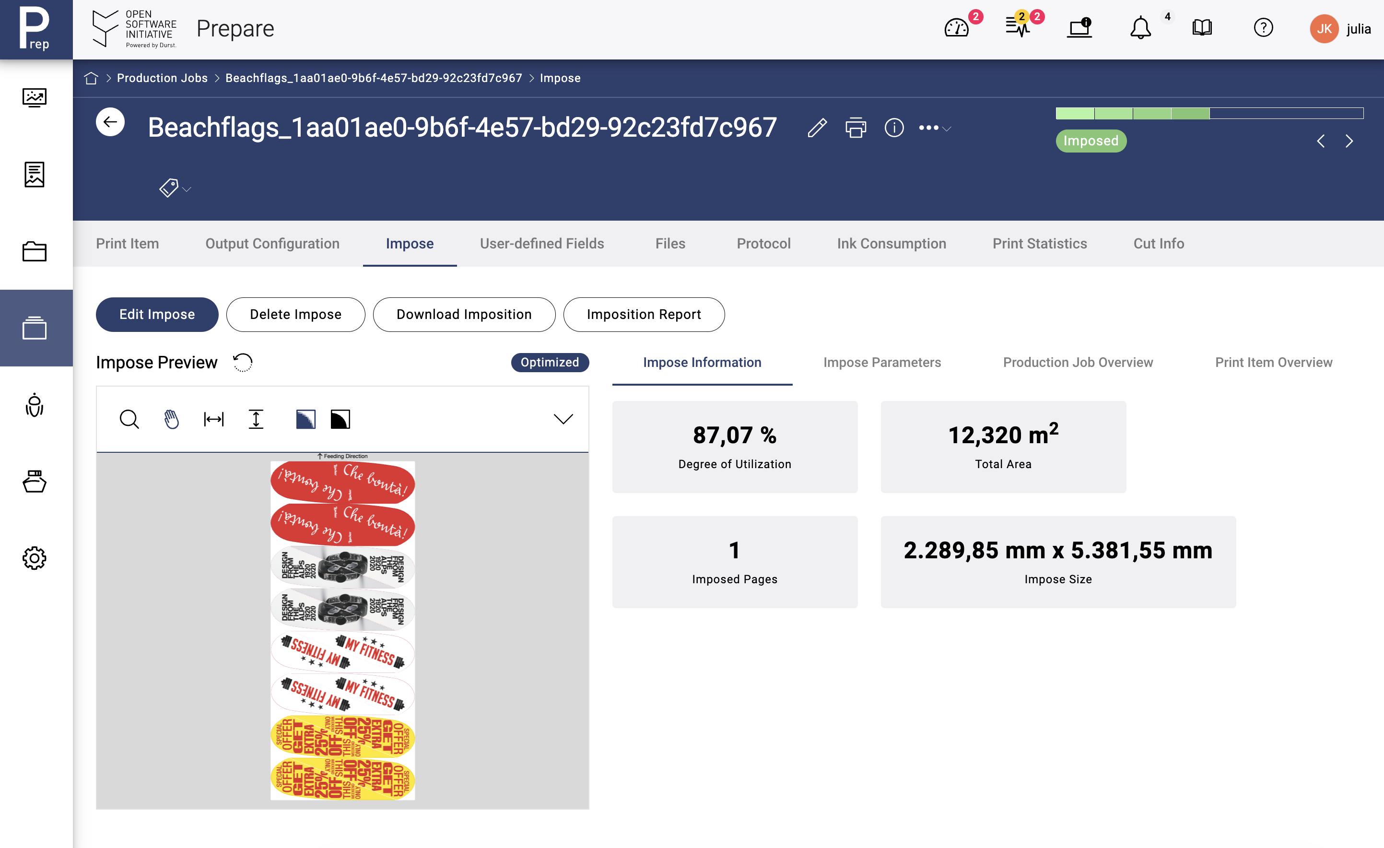This screenshot has height=848, width=1384.
Task: Click the Imposed status badge
Action: click(1091, 141)
